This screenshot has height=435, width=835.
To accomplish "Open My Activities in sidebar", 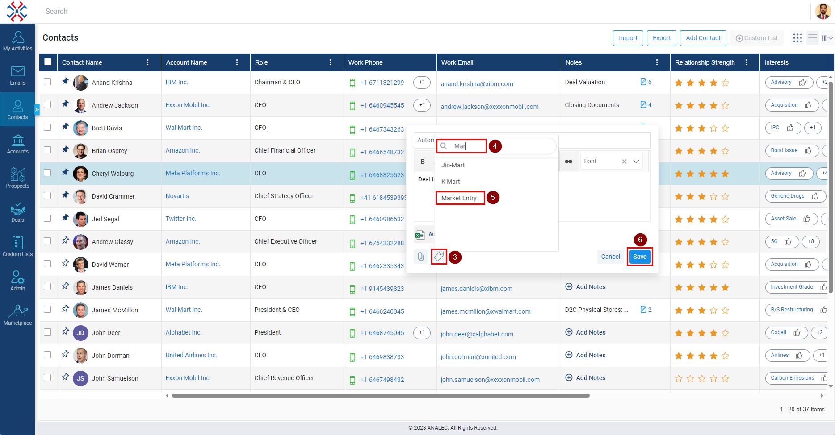I will tap(17, 41).
